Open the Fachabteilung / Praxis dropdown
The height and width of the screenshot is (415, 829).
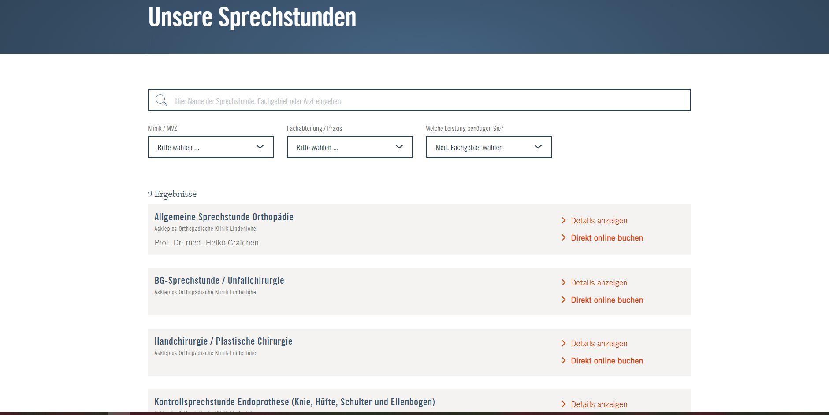[x=349, y=147]
